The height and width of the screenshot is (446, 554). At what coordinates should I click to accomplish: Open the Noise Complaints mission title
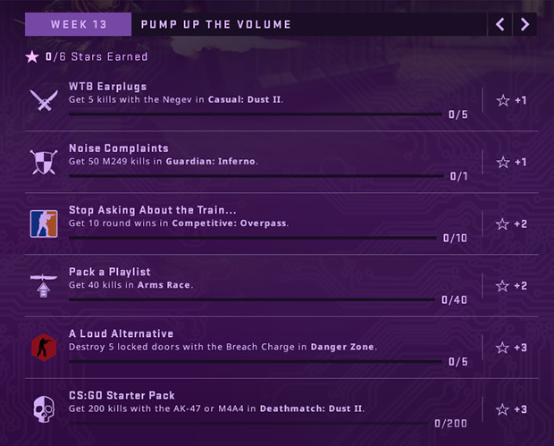(x=119, y=148)
